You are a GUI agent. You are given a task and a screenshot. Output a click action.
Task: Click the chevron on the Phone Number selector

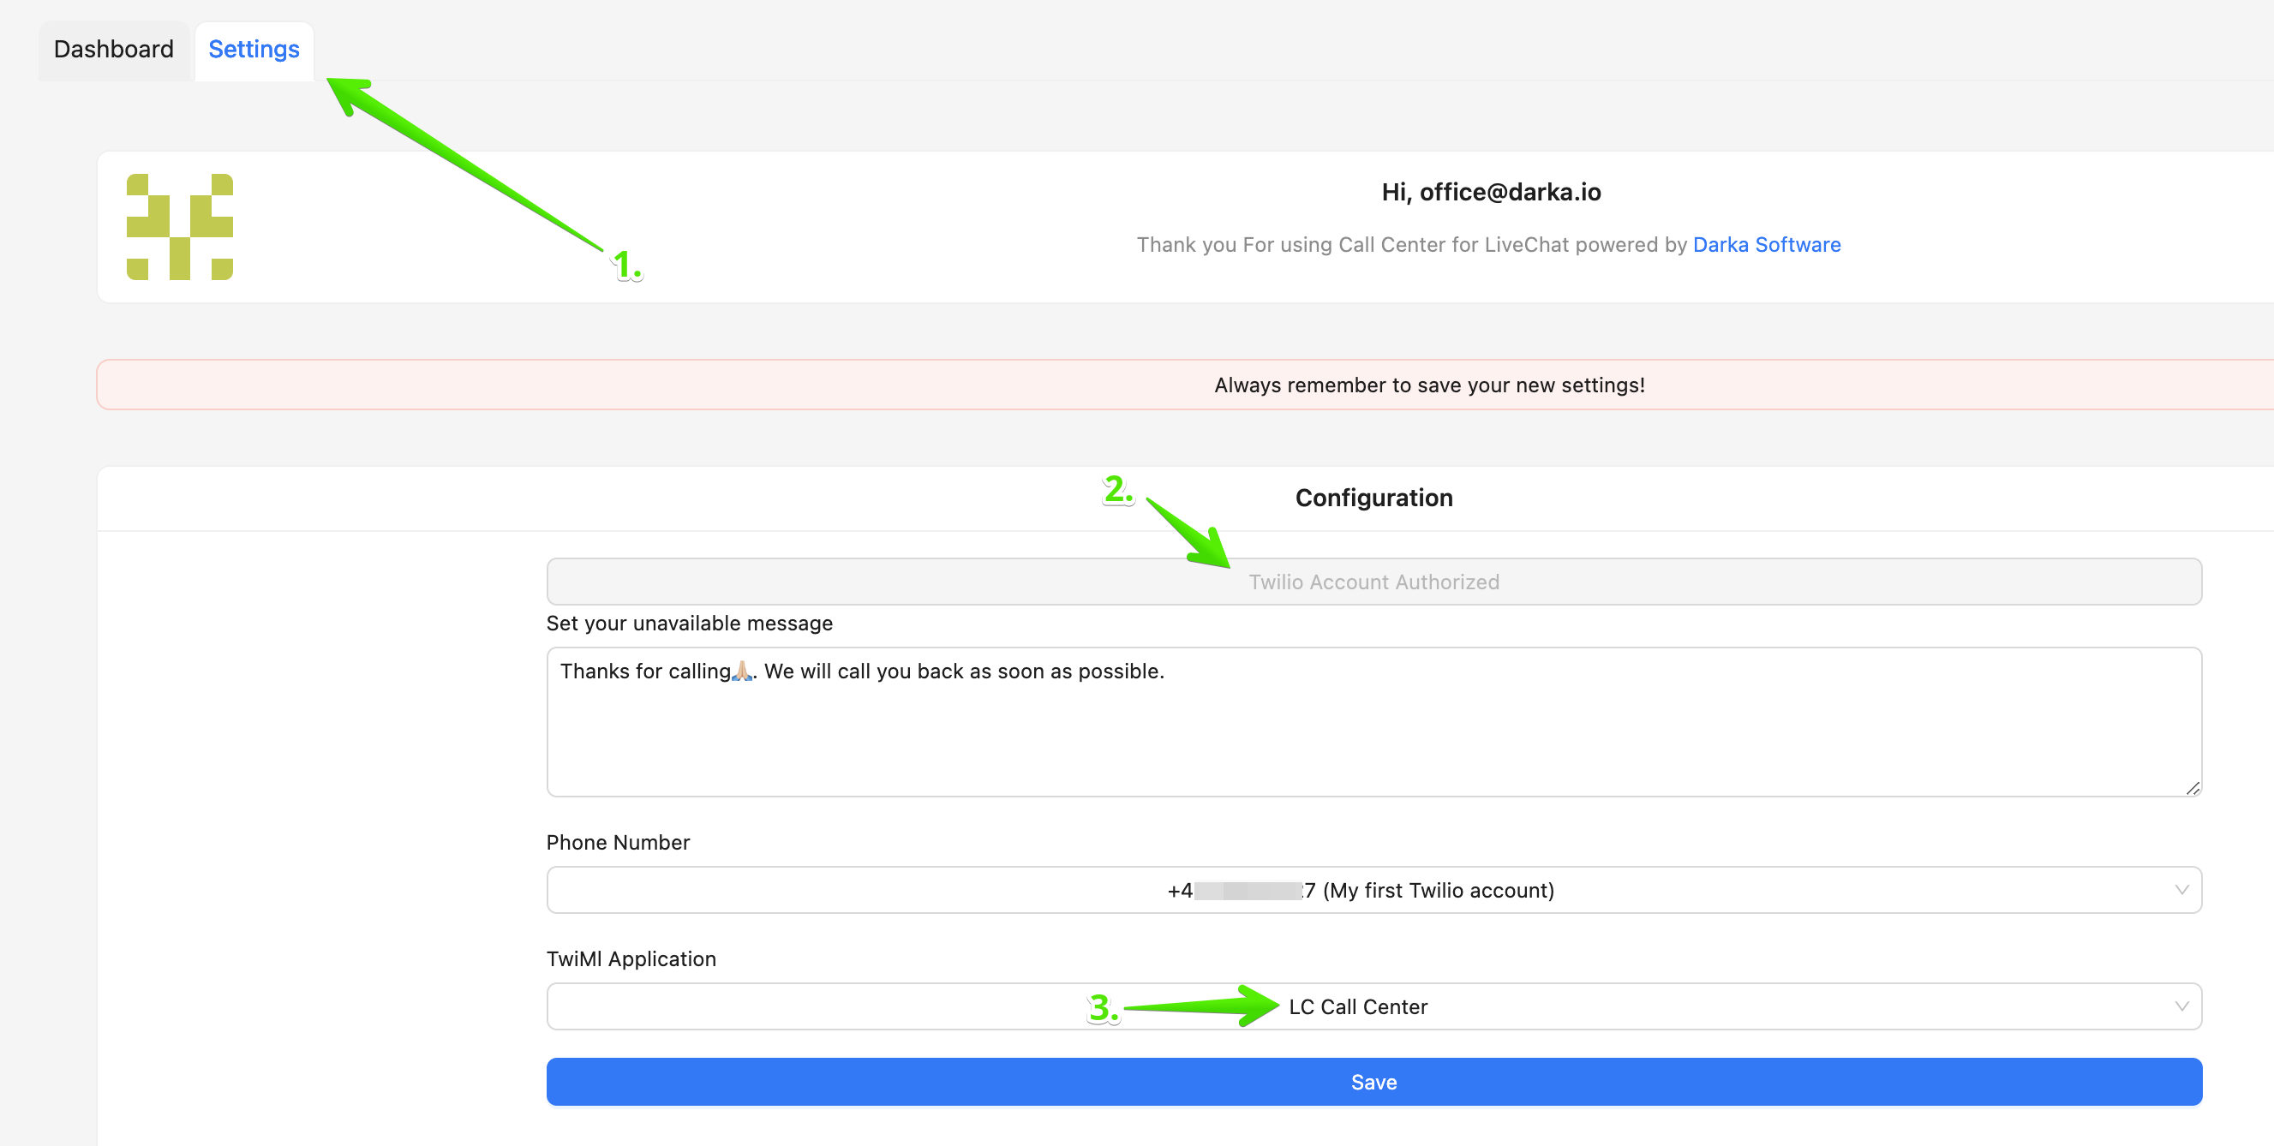pos(2183,889)
